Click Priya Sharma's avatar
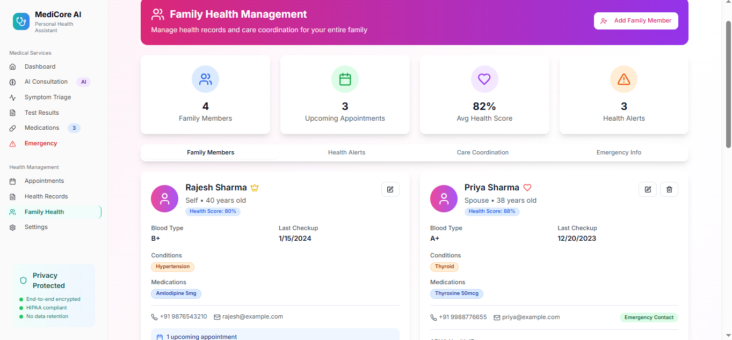 click(x=444, y=199)
